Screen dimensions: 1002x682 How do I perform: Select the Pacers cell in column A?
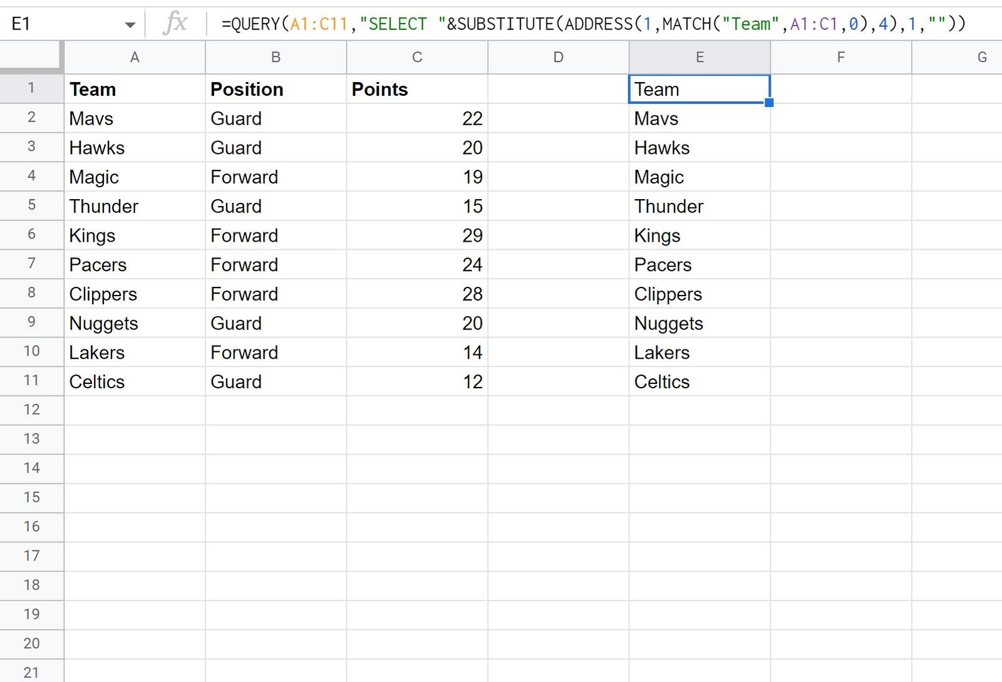pos(135,264)
